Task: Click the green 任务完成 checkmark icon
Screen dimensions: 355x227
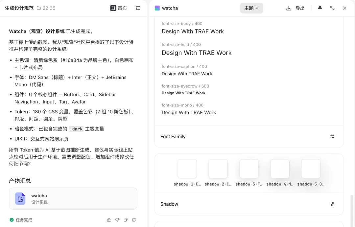Action: [x=12, y=220]
